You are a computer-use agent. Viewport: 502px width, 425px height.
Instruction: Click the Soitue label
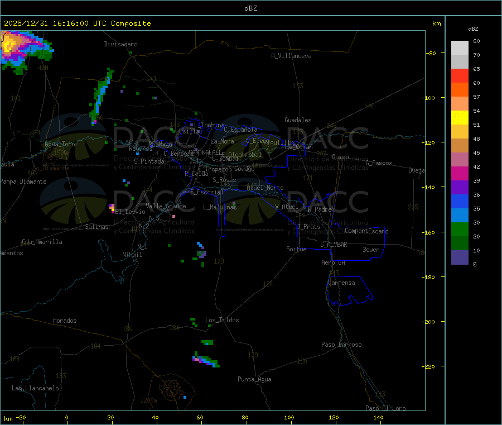click(296, 249)
